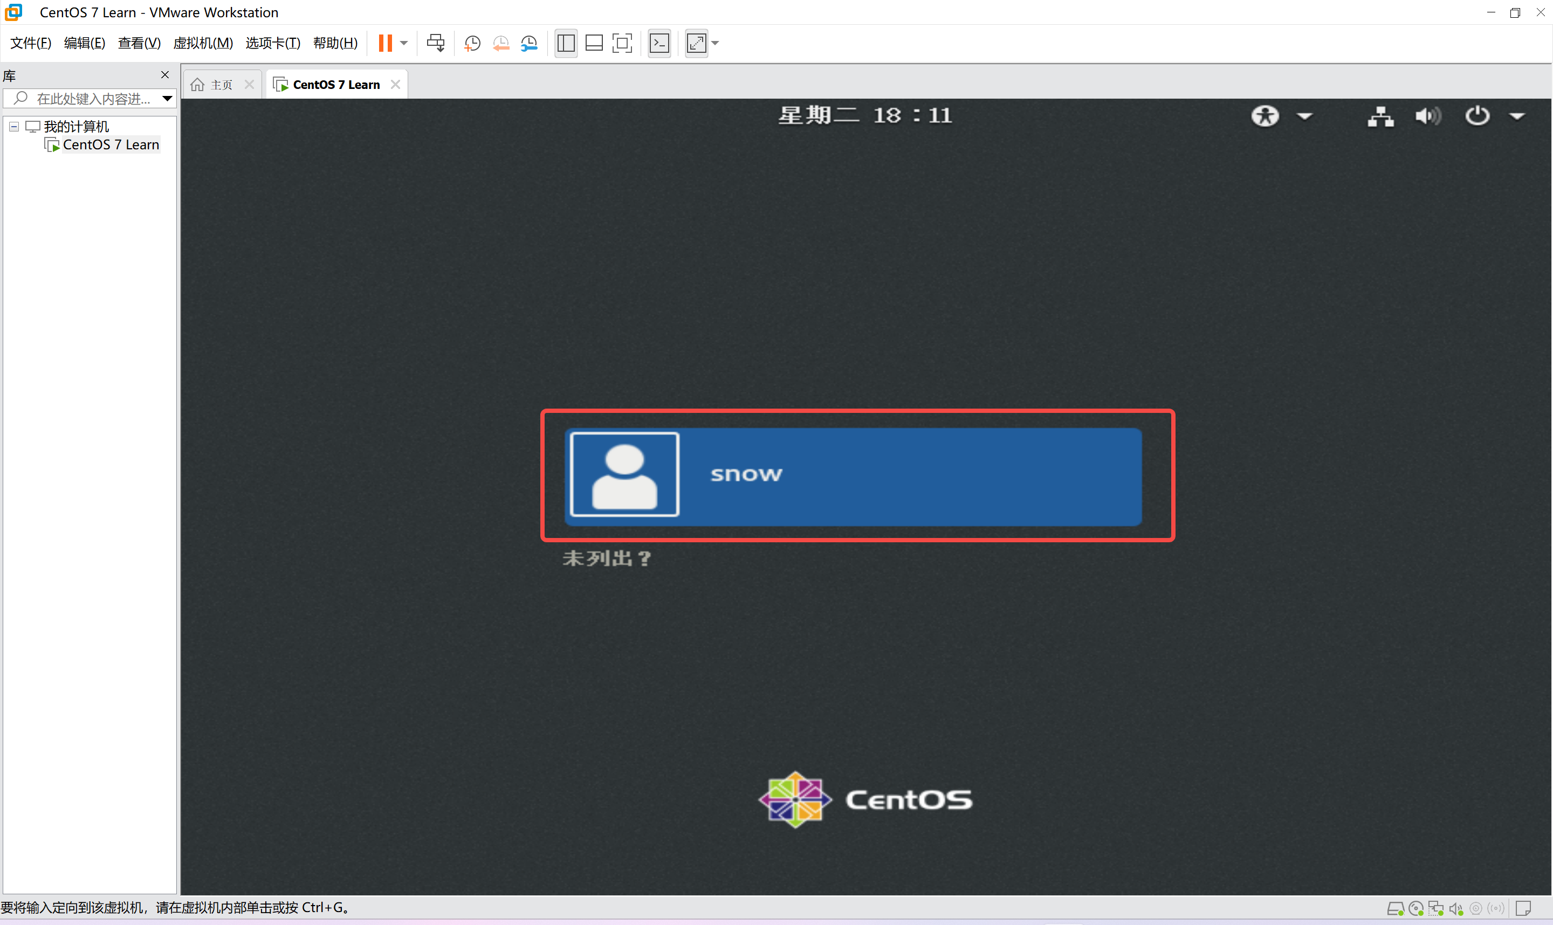Image resolution: width=1553 pixels, height=925 pixels.
Task: Click the sound card status icon
Action: click(1456, 909)
